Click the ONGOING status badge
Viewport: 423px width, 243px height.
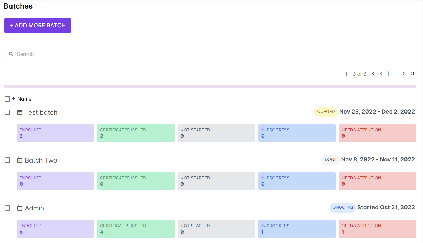click(343, 208)
